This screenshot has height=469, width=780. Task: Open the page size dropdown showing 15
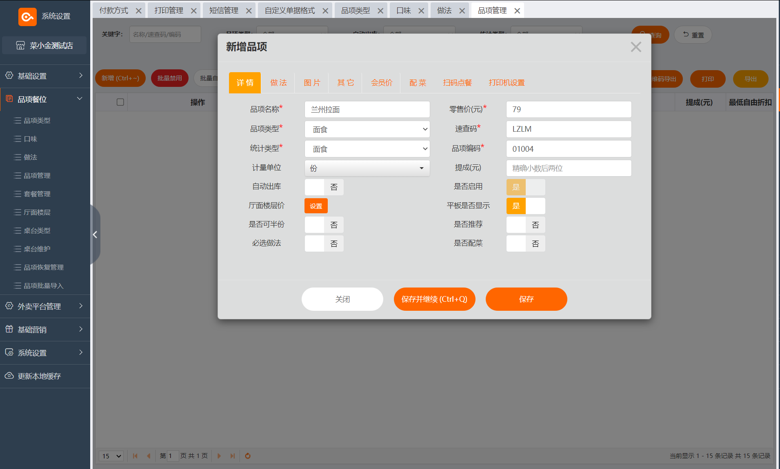coord(111,456)
